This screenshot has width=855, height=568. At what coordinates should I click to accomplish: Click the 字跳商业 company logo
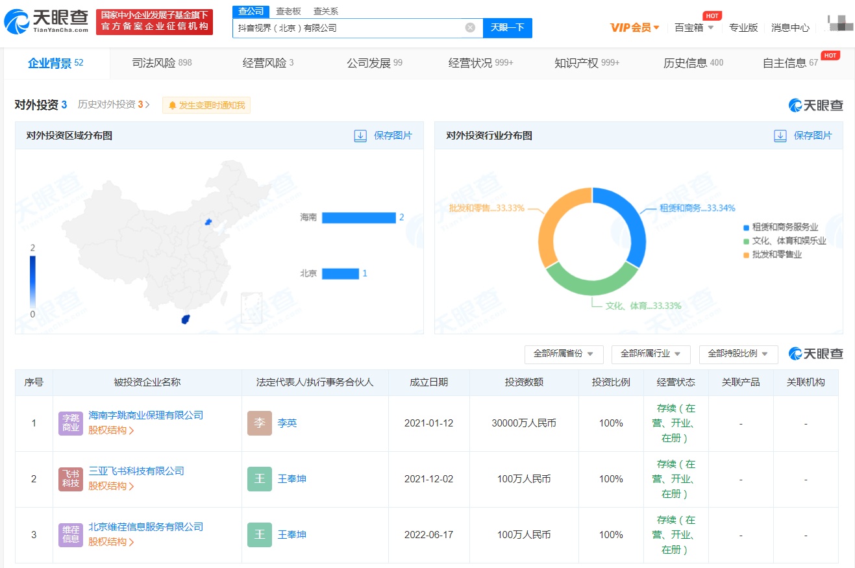(71, 423)
